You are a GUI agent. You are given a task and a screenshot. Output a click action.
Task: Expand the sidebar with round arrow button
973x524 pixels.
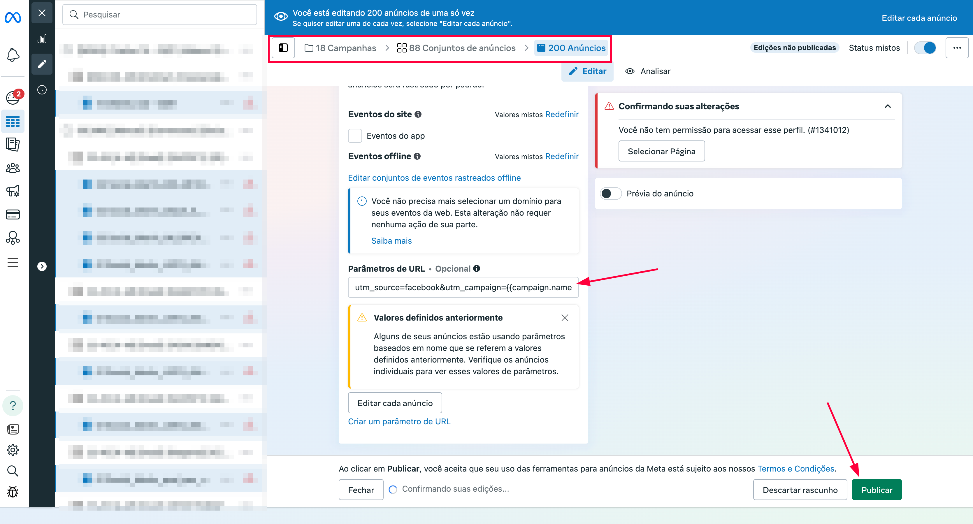point(42,267)
